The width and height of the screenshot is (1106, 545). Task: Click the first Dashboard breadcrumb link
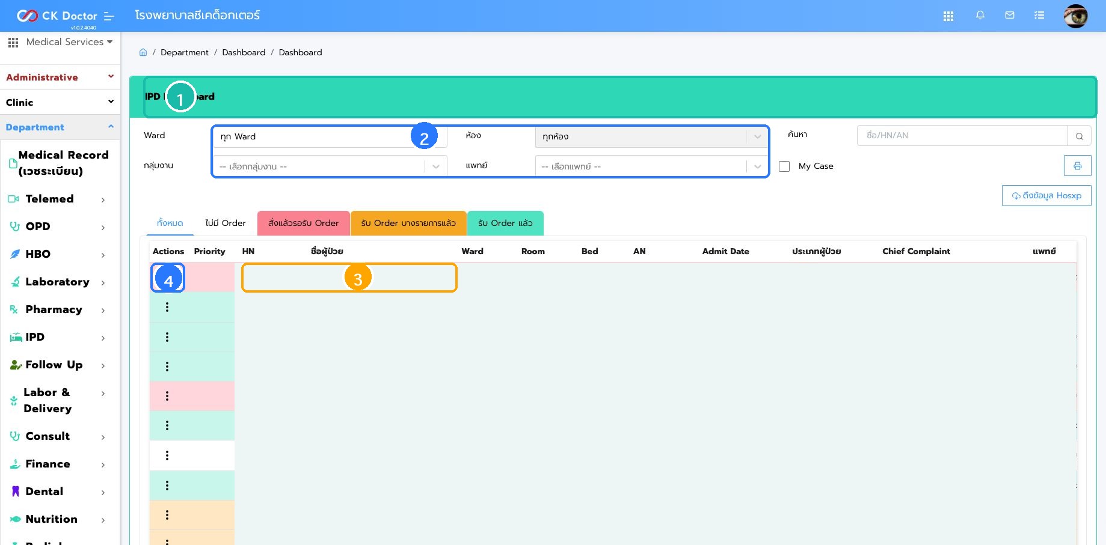click(x=244, y=52)
